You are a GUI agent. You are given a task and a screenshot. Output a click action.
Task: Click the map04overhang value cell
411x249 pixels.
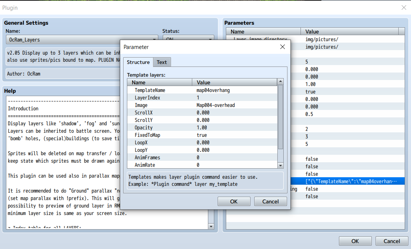click(213, 90)
